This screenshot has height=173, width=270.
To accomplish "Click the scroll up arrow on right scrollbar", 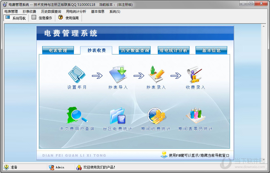I will pyautogui.click(x=264, y=26).
